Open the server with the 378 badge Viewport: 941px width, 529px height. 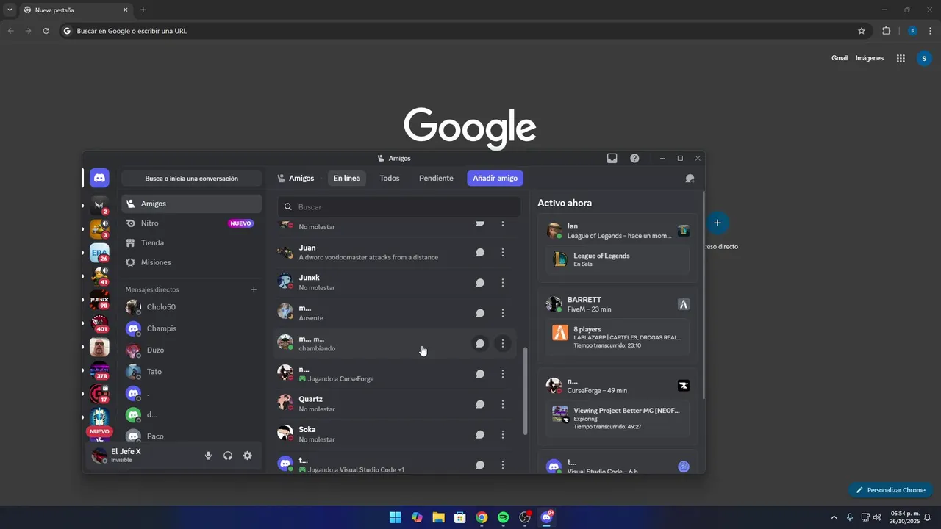click(x=99, y=370)
